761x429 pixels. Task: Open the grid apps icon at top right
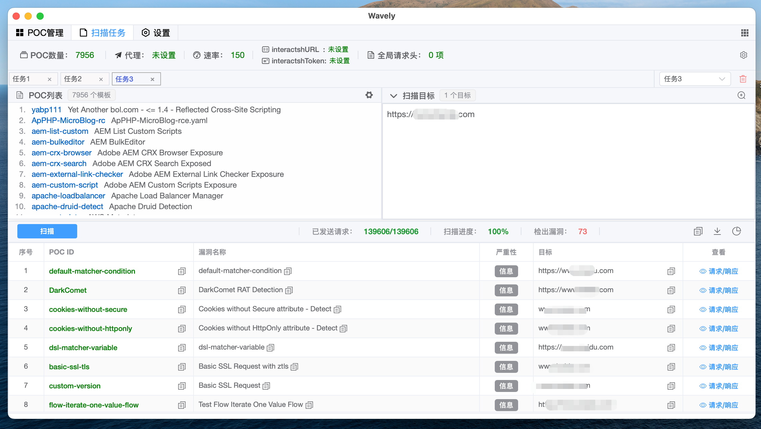pos(745,33)
